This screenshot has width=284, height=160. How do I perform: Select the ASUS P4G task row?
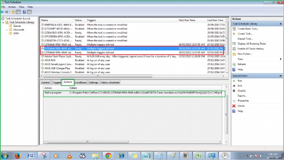[133, 61]
